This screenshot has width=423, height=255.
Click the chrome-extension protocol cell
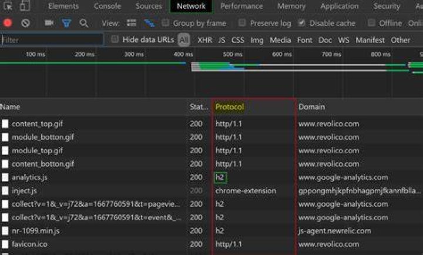(x=246, y=191)
